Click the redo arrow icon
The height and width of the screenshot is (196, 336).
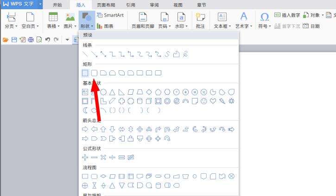[x=56, y=40]
